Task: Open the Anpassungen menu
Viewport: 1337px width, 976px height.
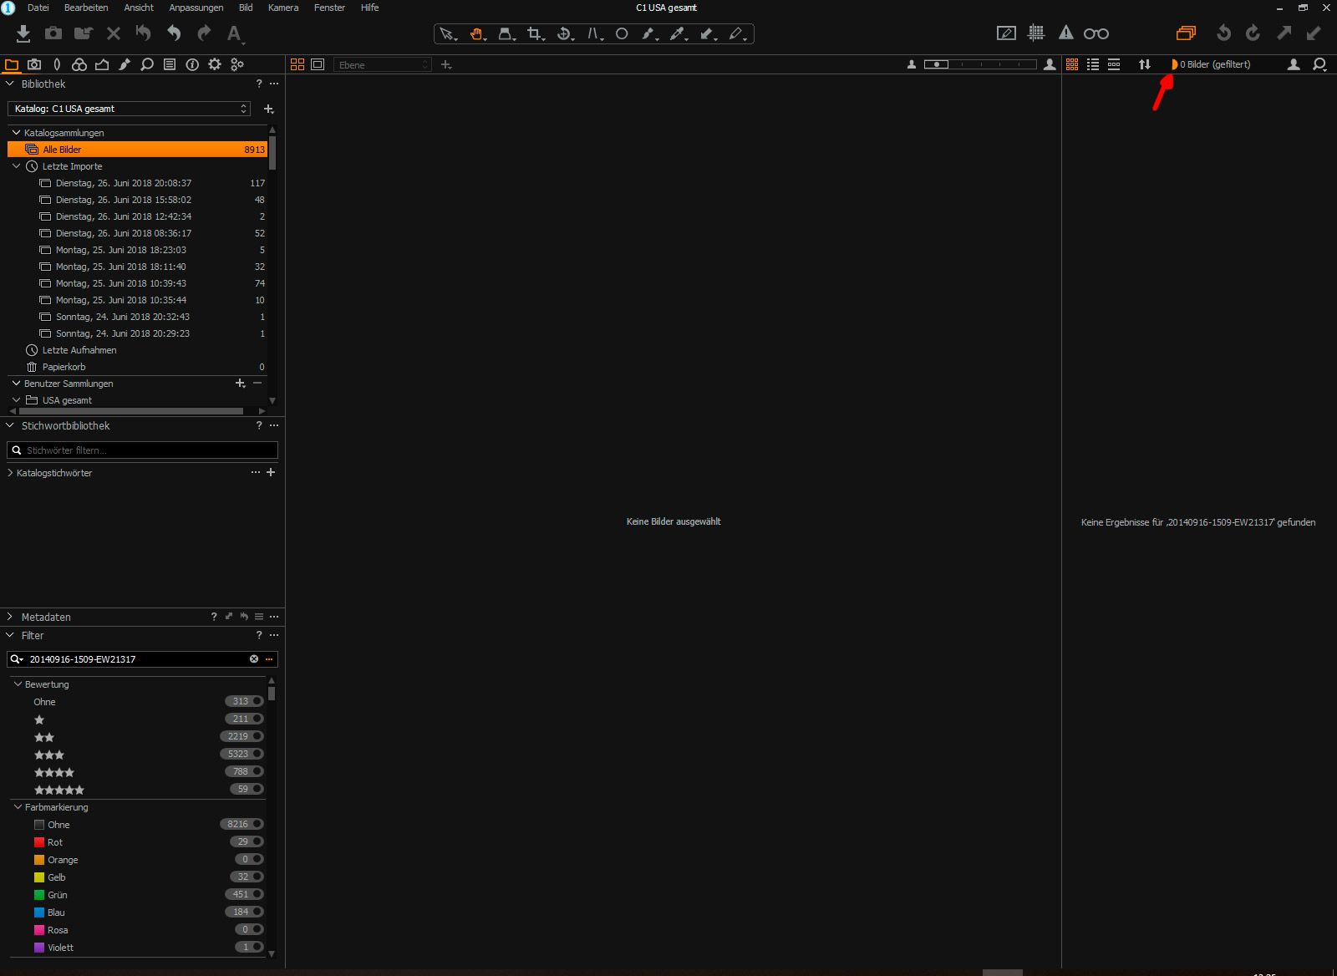Action: pyautogui.click(x=196, y=8)
